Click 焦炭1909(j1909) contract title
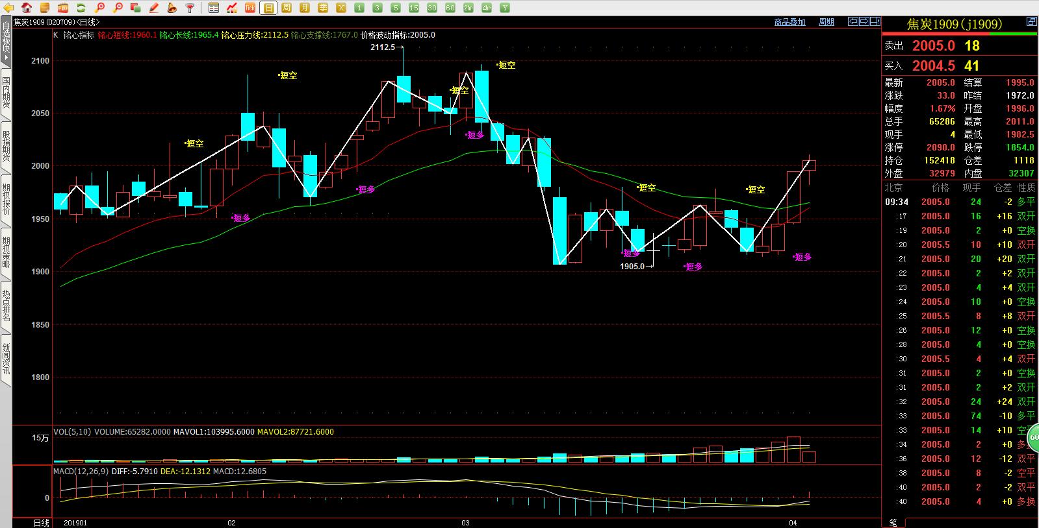Screen dimensions: 1039x528 [954, 24]
